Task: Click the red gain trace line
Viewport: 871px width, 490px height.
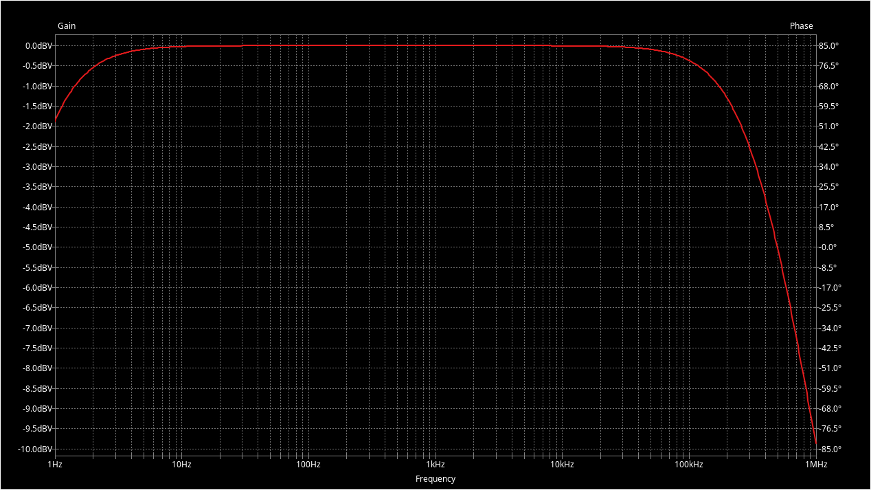Action: point(435,45)
